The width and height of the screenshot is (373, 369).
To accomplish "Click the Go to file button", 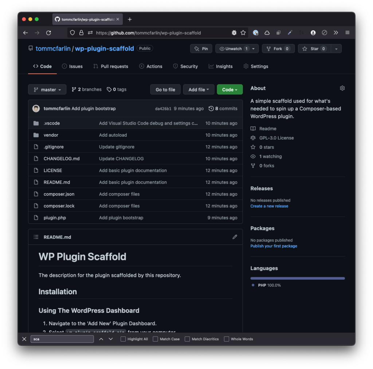I will point(165,90).
